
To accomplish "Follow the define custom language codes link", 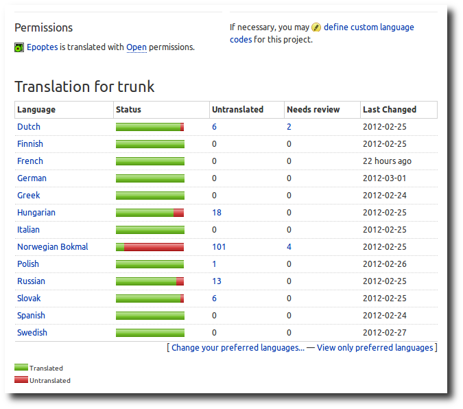I will tap(322, 33).
